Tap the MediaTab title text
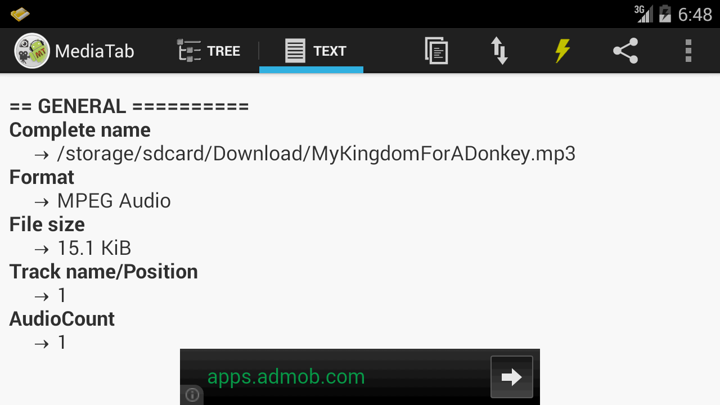The image size is (720, 405). (x=94, y=51)
